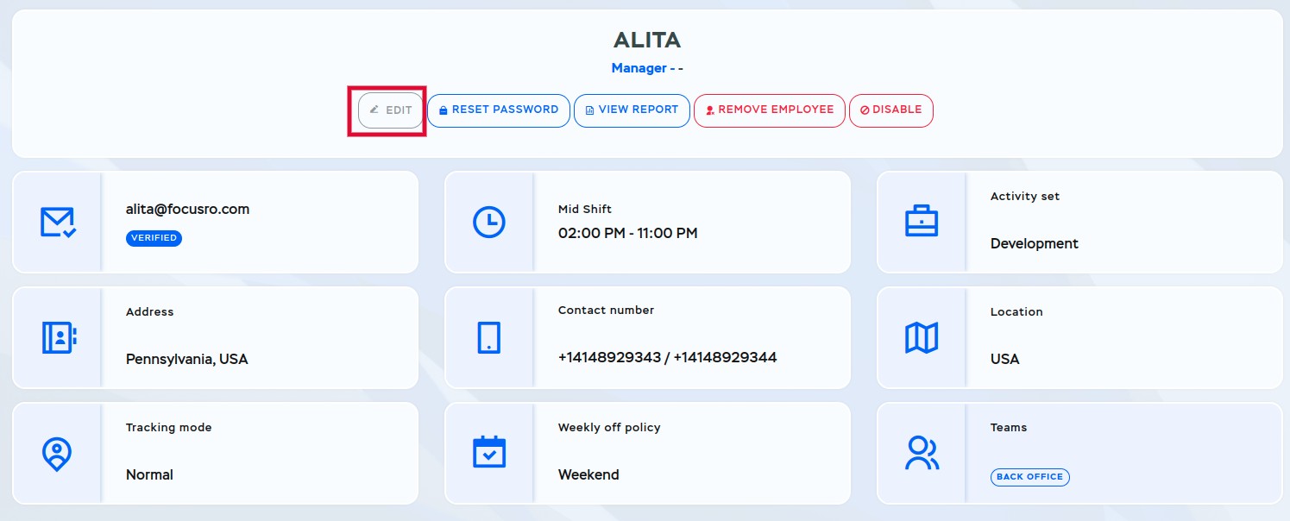The width and height of the screenshot is (1290, 521).
Task: Click the alita@focusro.com email address
Action: click(x=187, y=209)
